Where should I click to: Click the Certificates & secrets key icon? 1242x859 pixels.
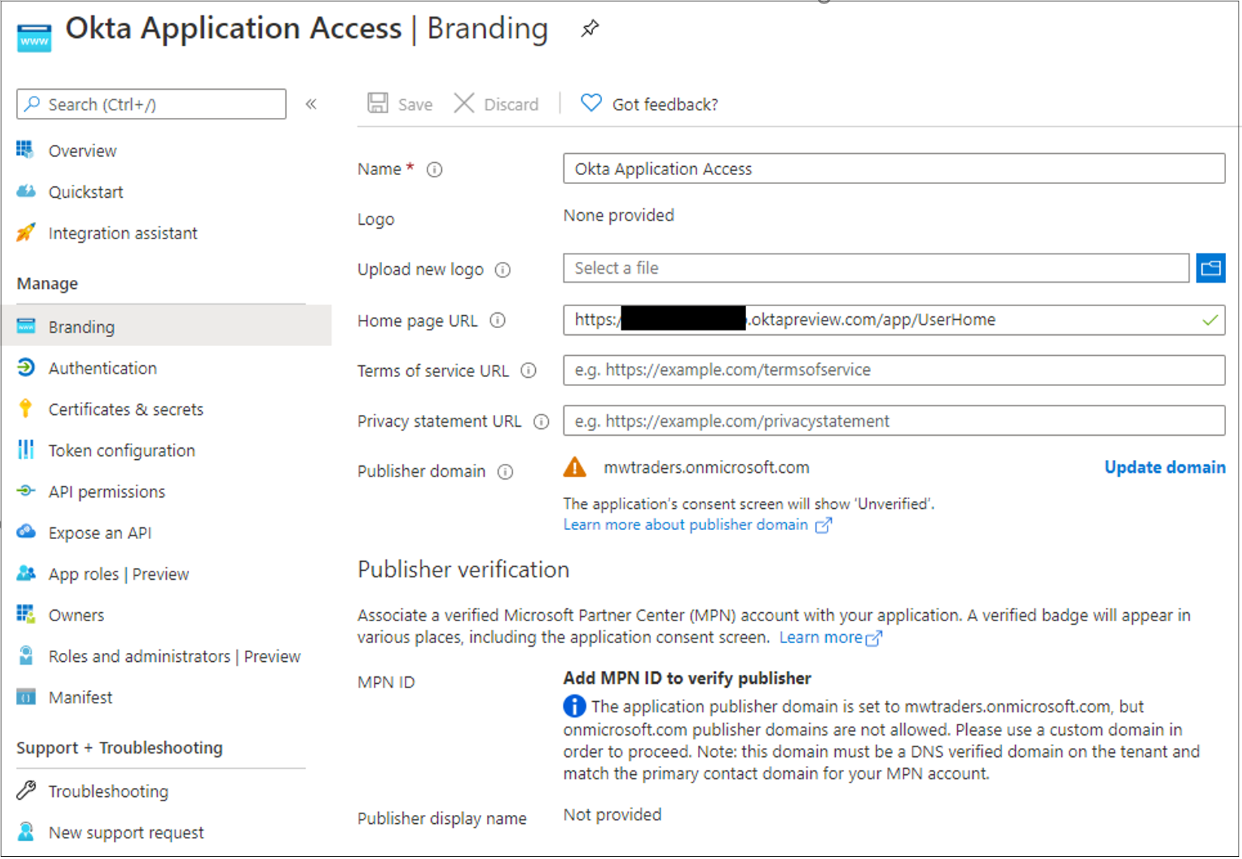pyautogui.click(x=26, y=408)
